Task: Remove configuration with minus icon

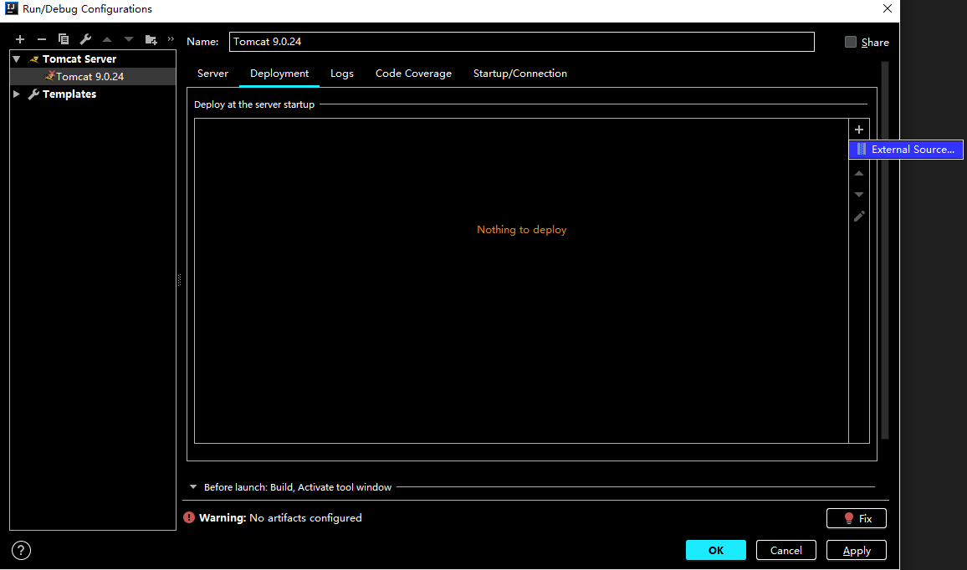Action: (x=41, y=39)
